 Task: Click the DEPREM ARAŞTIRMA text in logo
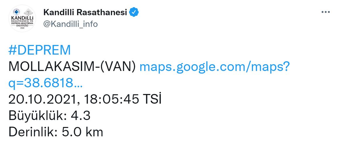point(22,23)
